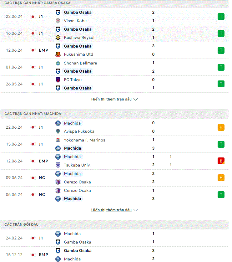Click green T badge for Vissel Kobe match

click(221, 17)
